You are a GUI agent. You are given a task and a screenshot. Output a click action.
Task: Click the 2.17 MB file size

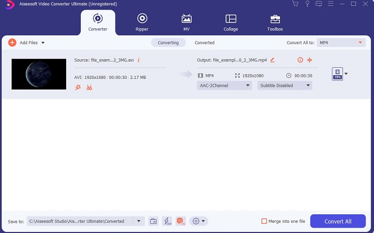click(138, 77)
